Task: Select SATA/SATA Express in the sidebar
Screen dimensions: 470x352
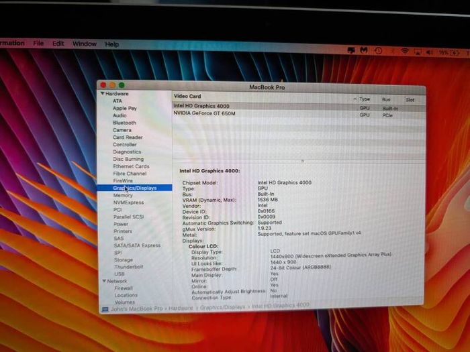Action: pos(137,245)
